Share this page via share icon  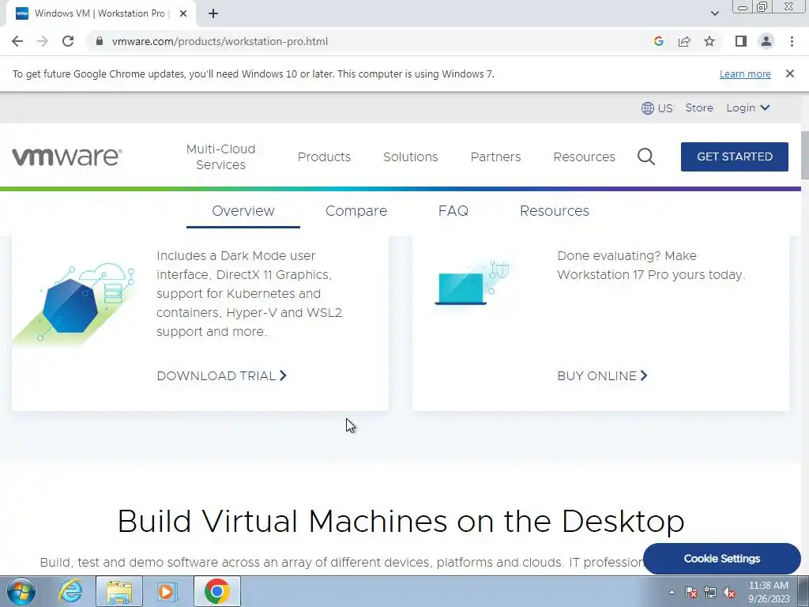click(x=684, y=41)
